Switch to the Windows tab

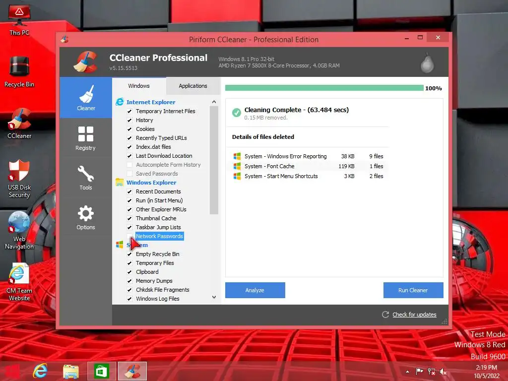pyautogui.click(x=139, y=86)
